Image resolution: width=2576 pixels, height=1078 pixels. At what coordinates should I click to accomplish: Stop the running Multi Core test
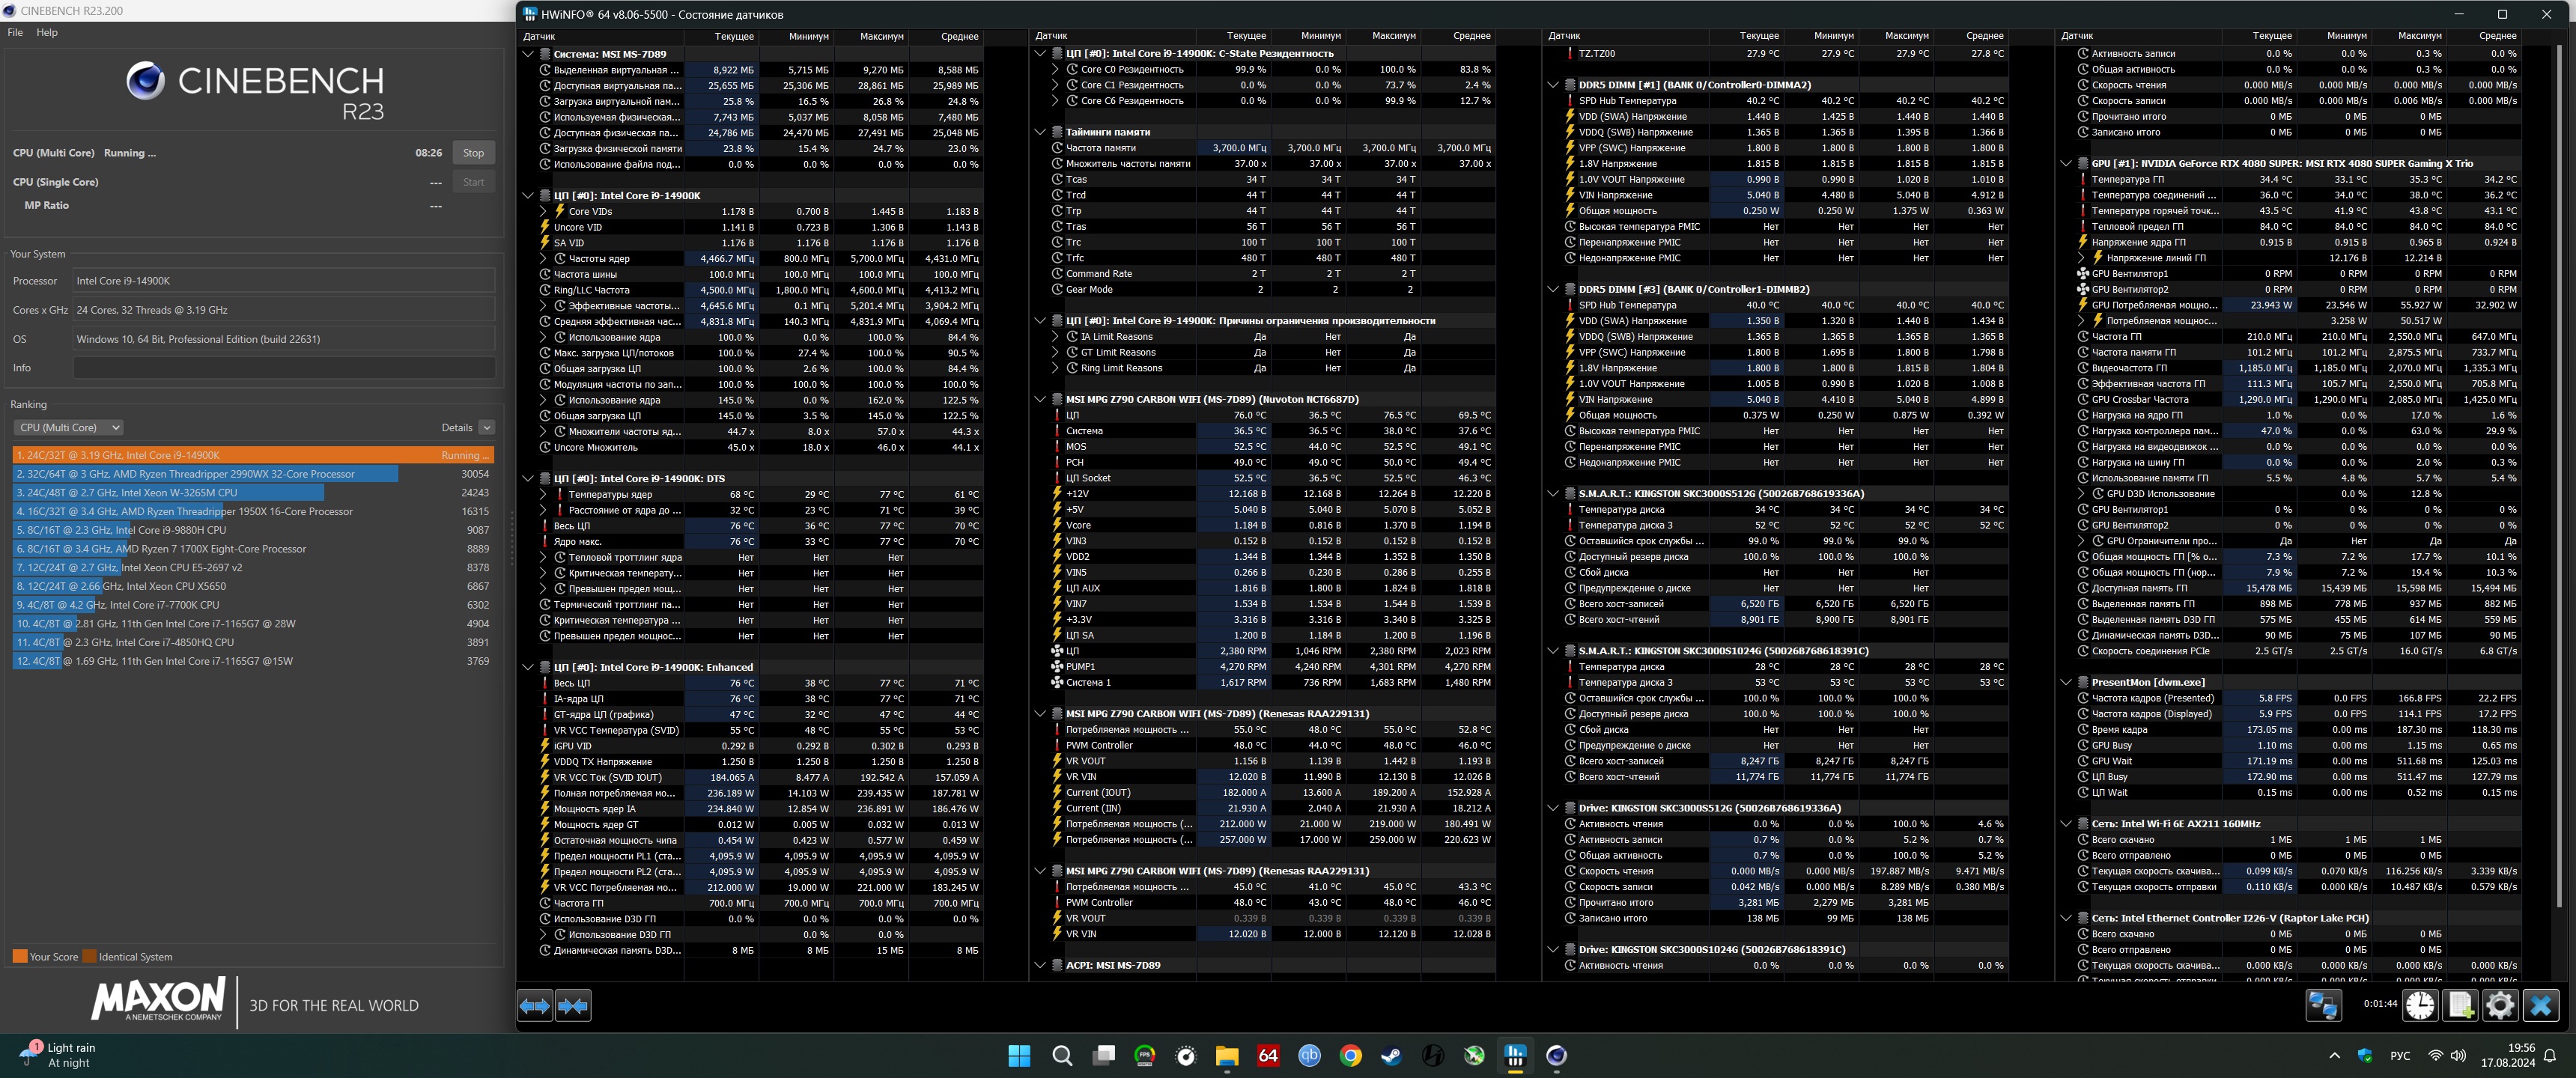coord(473,153)
